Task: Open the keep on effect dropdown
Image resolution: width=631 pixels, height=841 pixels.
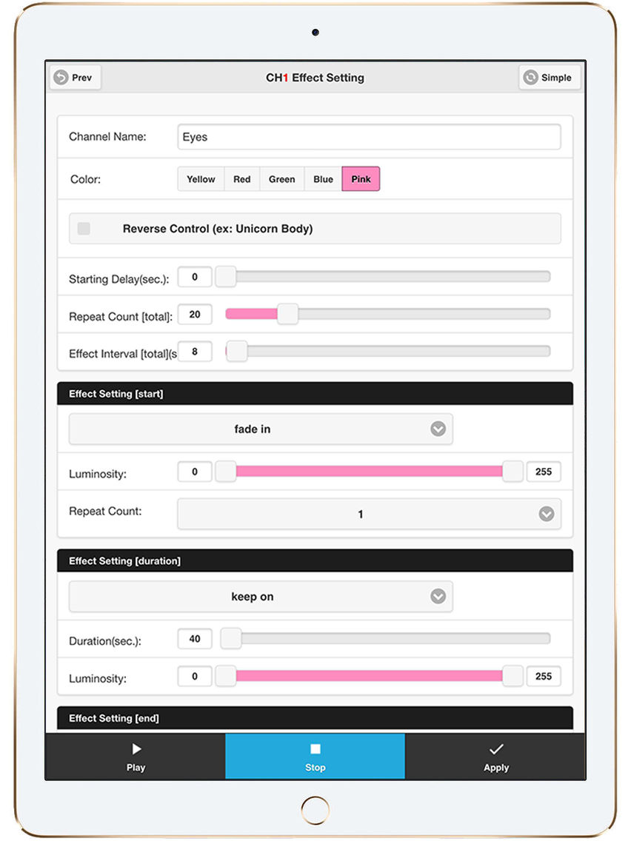Action: pos(261,597)
